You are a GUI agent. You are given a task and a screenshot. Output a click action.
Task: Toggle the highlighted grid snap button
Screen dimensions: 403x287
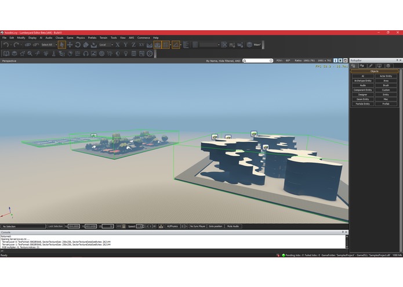click(166, 45)
